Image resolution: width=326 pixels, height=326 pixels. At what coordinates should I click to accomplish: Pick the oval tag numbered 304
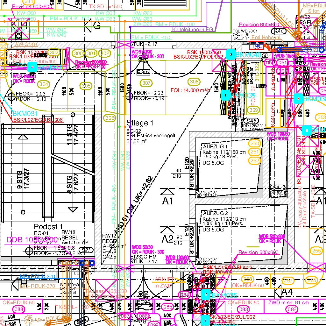coord(44,84)
